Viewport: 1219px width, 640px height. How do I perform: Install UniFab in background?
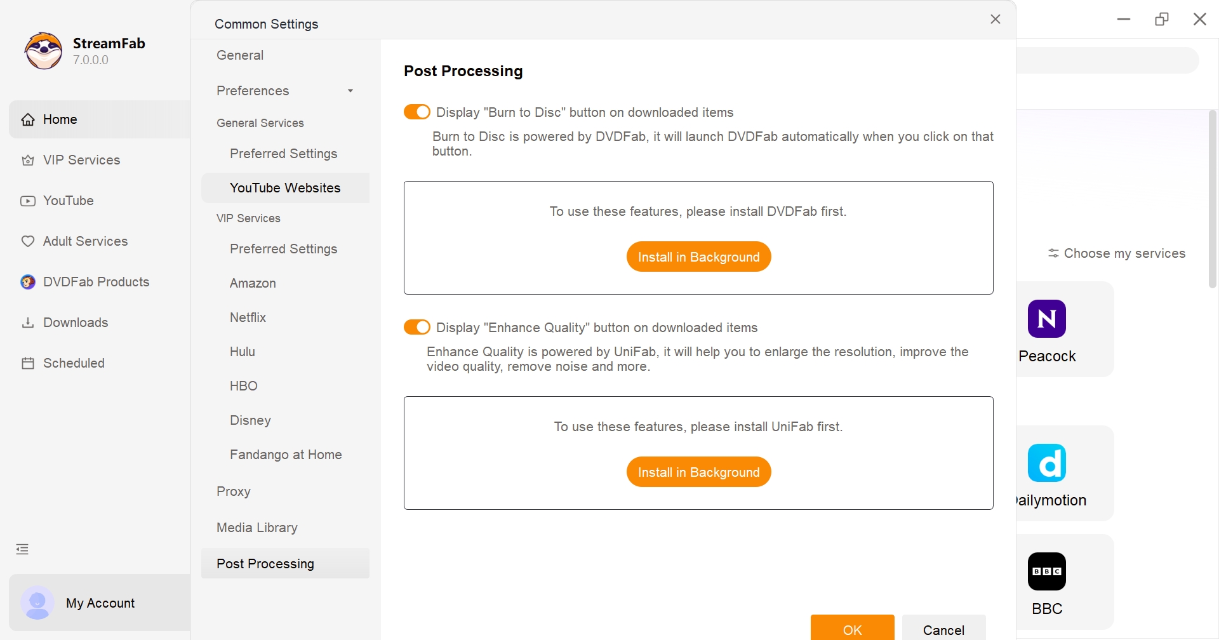click(x=698, y=472)
